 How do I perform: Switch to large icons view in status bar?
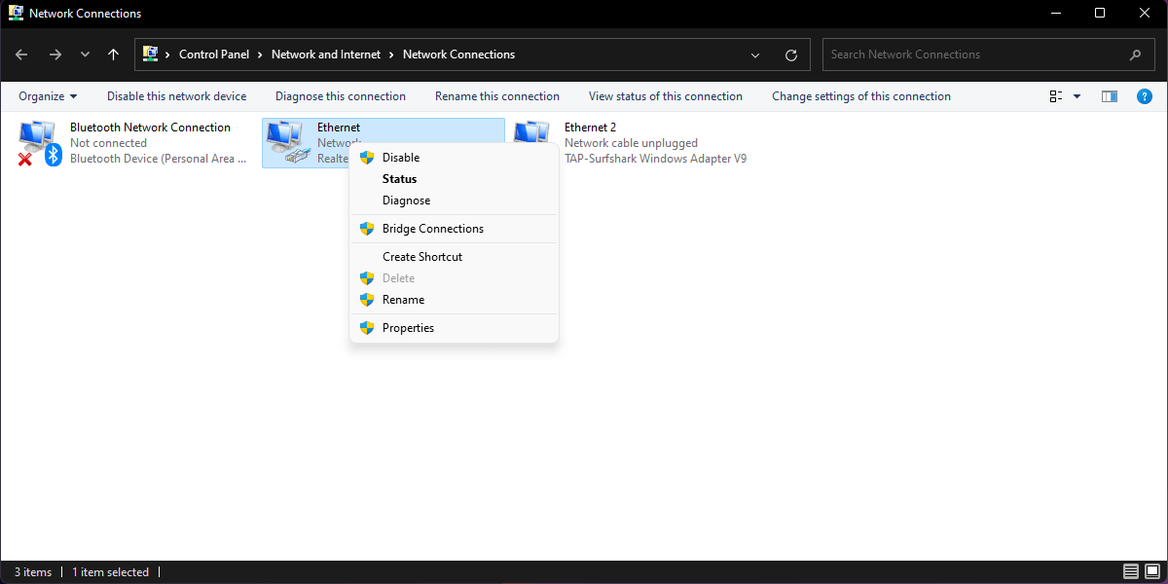tap(1151, 571)
